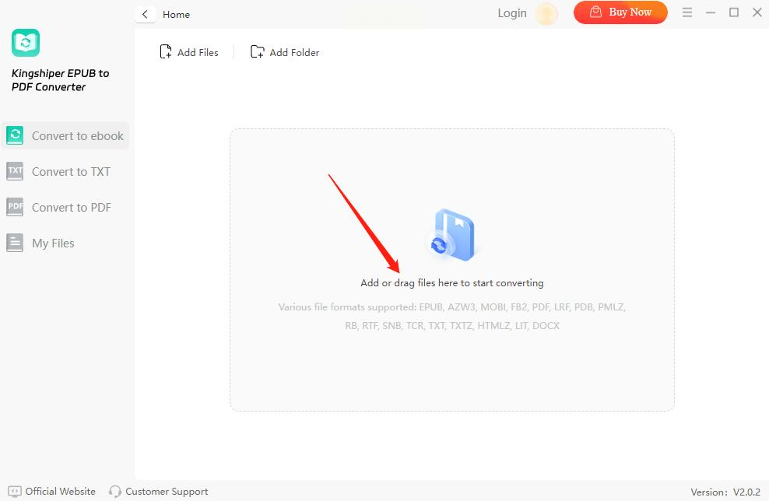Maximize the converter window

click(734, 12)
